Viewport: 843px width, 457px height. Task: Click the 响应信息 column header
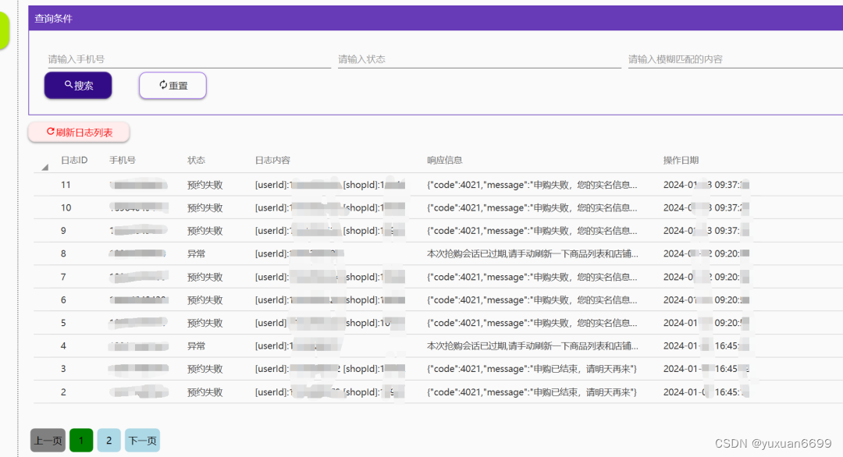coord(444,160)
